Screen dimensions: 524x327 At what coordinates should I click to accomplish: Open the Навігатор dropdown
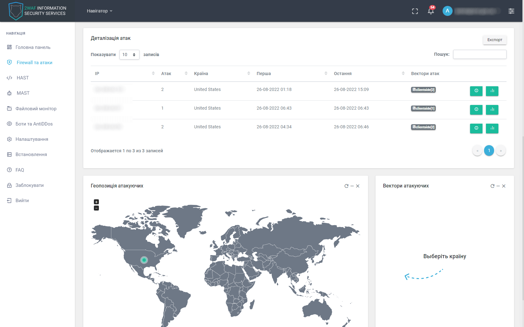99,11
